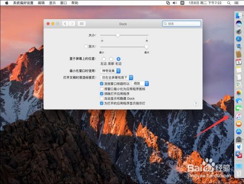This screenshot has width=244, height=184.
Task: Open iTunes music note icon
Action: [x=239, y=116]
